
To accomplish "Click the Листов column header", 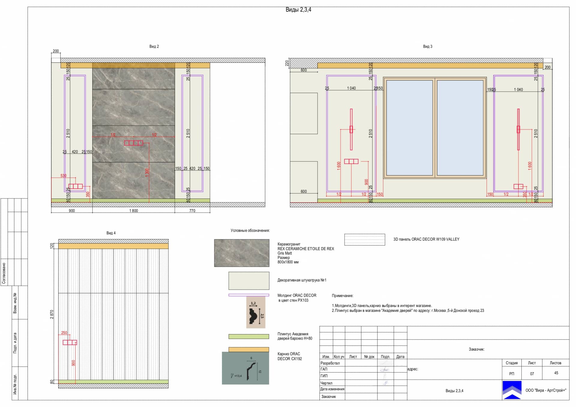I will pos(556,363).
